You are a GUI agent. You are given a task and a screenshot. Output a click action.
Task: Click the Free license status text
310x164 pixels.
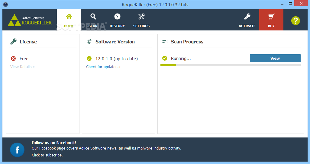24,58
